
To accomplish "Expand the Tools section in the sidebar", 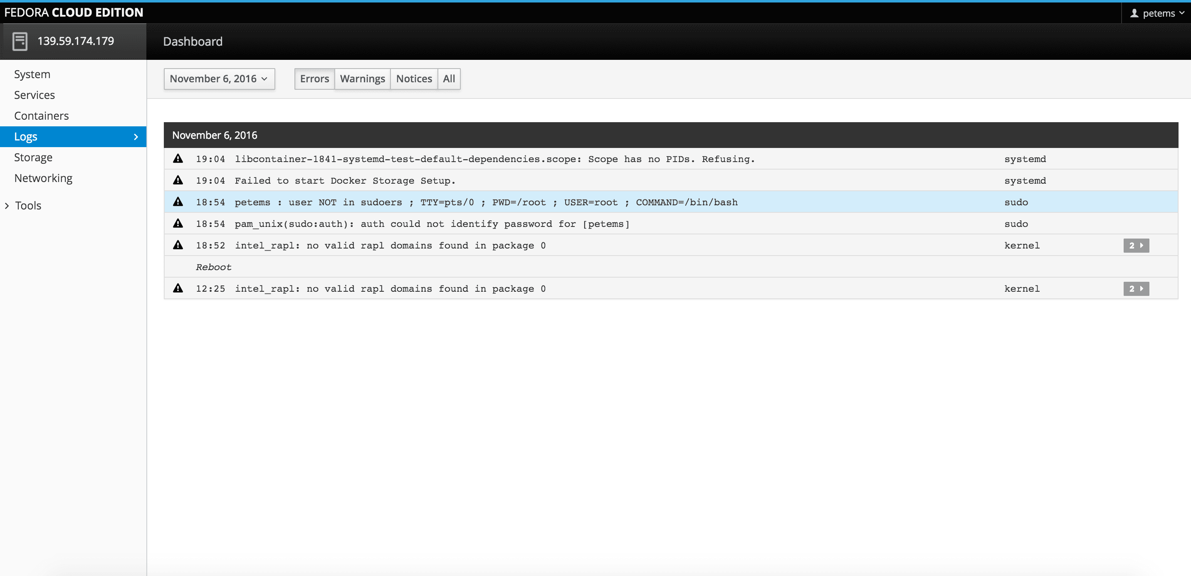I will 28,205.
